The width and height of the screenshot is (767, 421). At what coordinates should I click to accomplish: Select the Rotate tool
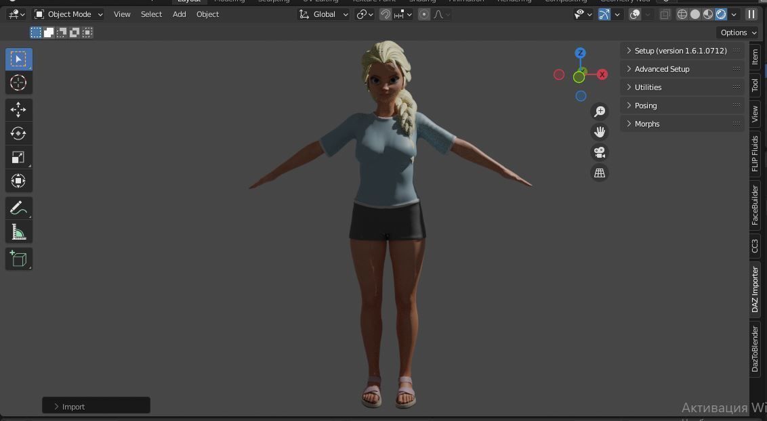click(x=18, y=133)
